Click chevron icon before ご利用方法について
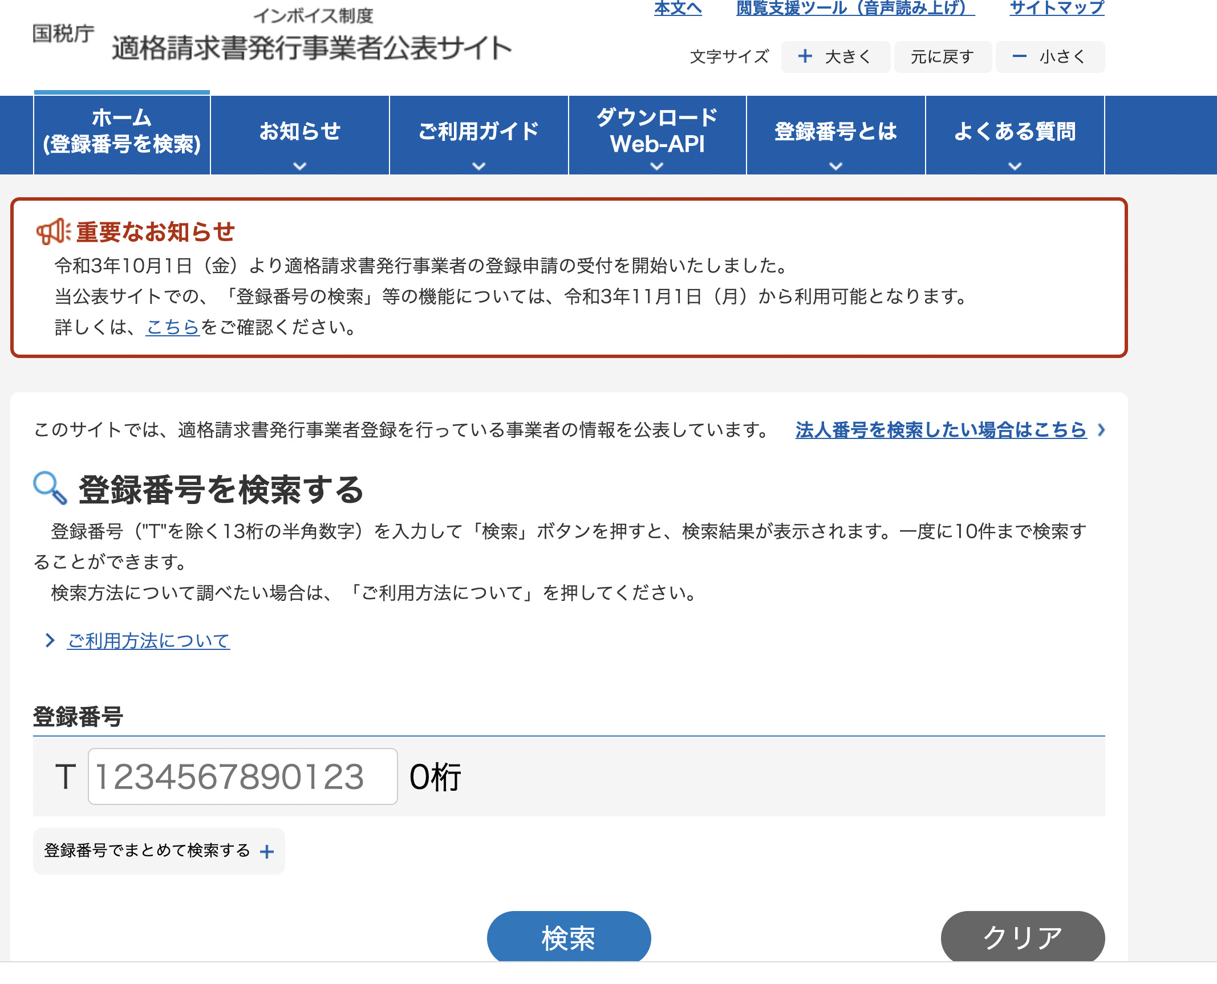The width and height of the screenshot is (1217, 984). coord(50,641)
